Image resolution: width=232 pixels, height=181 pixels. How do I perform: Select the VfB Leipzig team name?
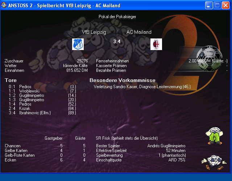(94, 32)
